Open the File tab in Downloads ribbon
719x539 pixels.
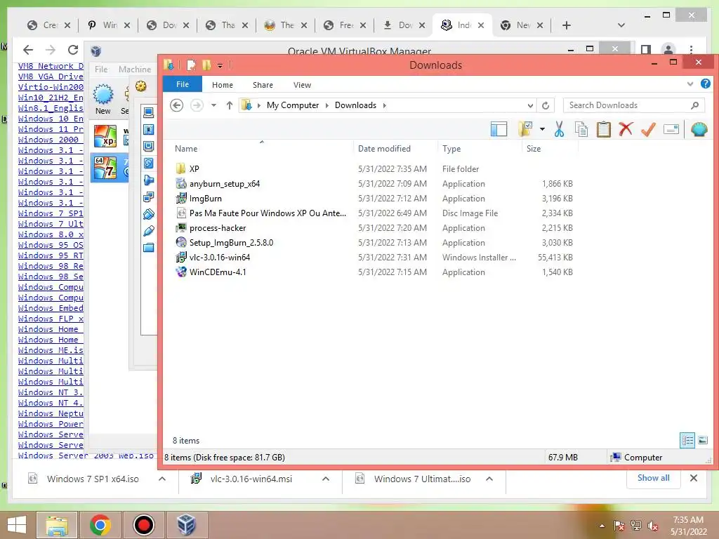pos(183,84)
